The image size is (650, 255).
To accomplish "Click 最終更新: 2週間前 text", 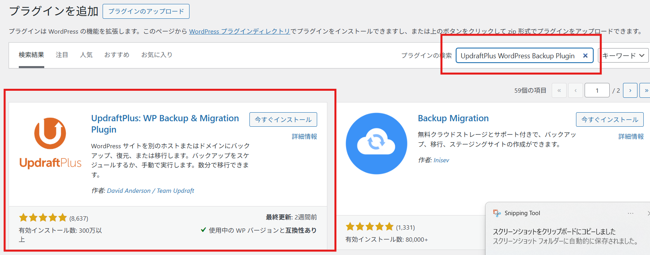I will 291,217.
